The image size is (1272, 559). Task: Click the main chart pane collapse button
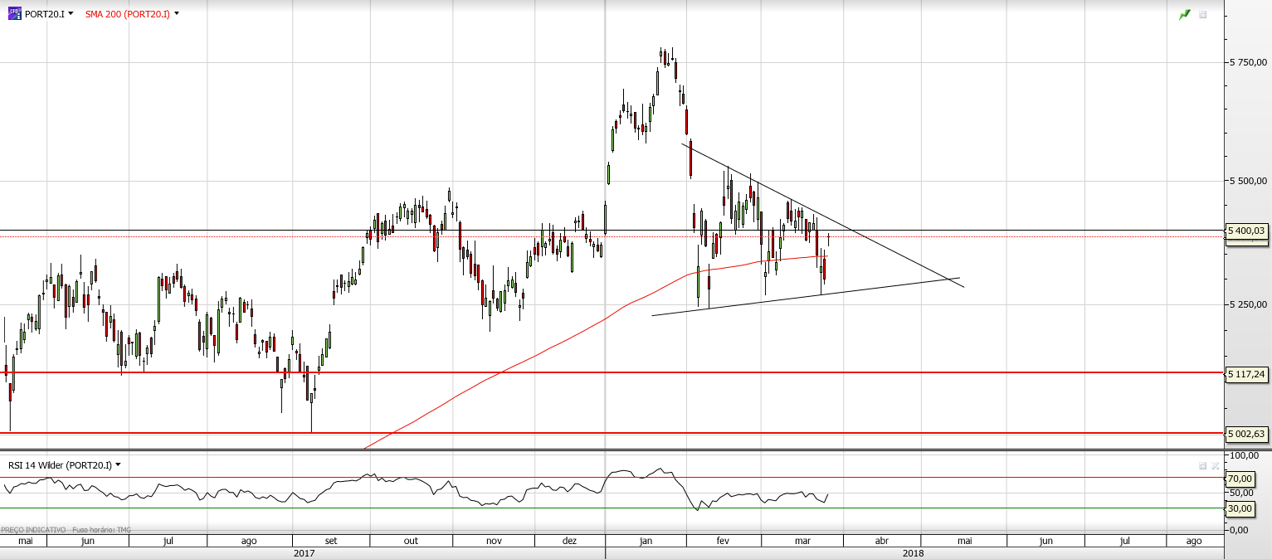(1203, 14)
